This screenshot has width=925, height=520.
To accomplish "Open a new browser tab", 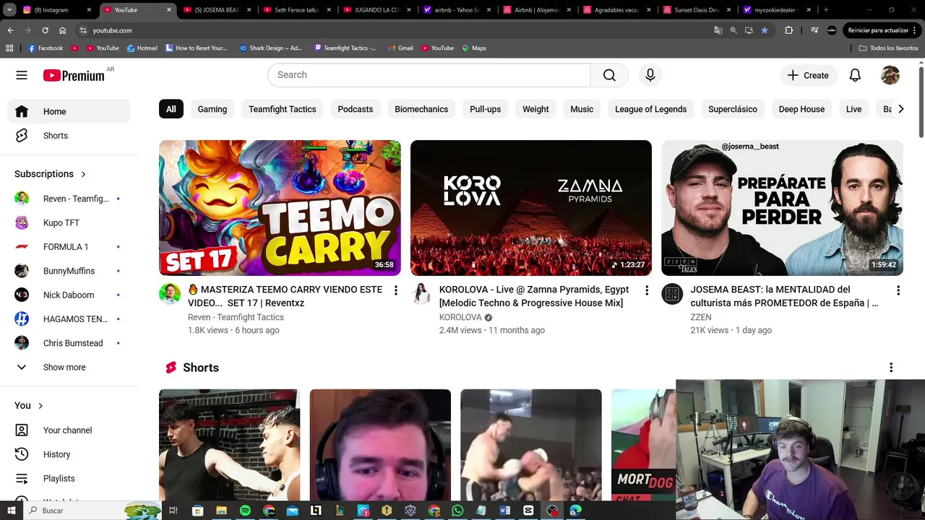I will coord(825,10).
